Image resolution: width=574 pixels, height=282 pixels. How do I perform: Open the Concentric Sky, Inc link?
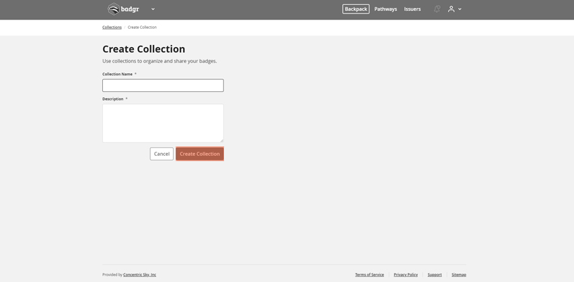tap(139, 275)
